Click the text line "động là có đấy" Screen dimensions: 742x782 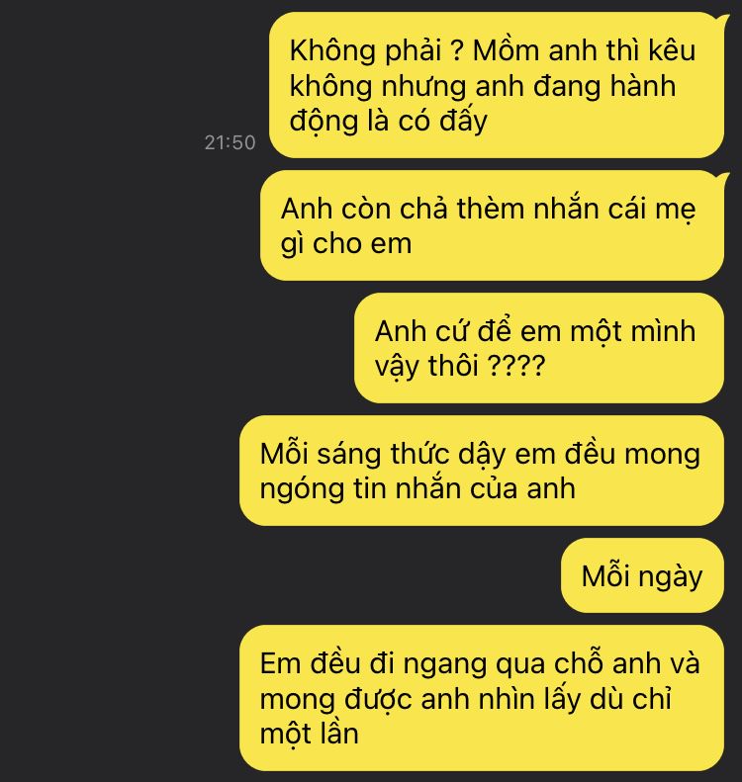[x=388, y=122]
